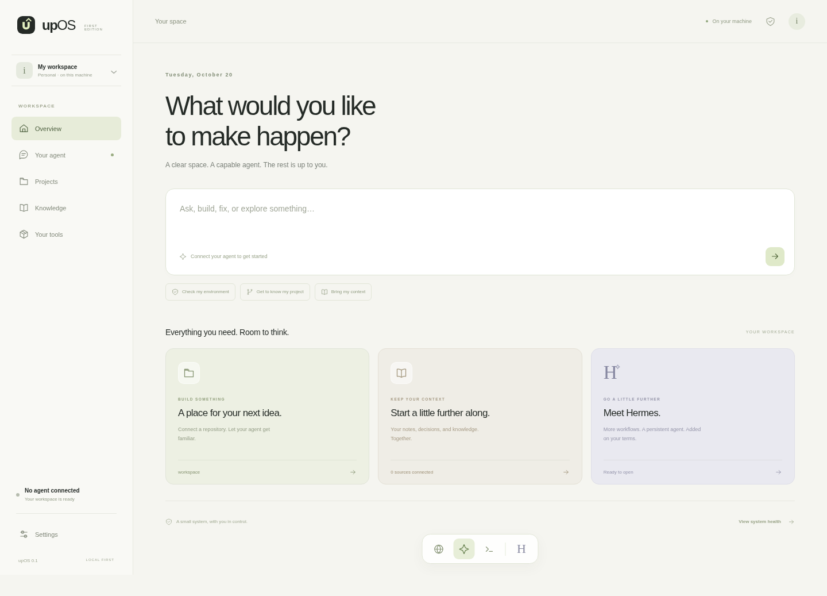Viewport: 827px width, 596px height.
Task: Go to Knowledge in the sidebar
Action: point(66,208)
